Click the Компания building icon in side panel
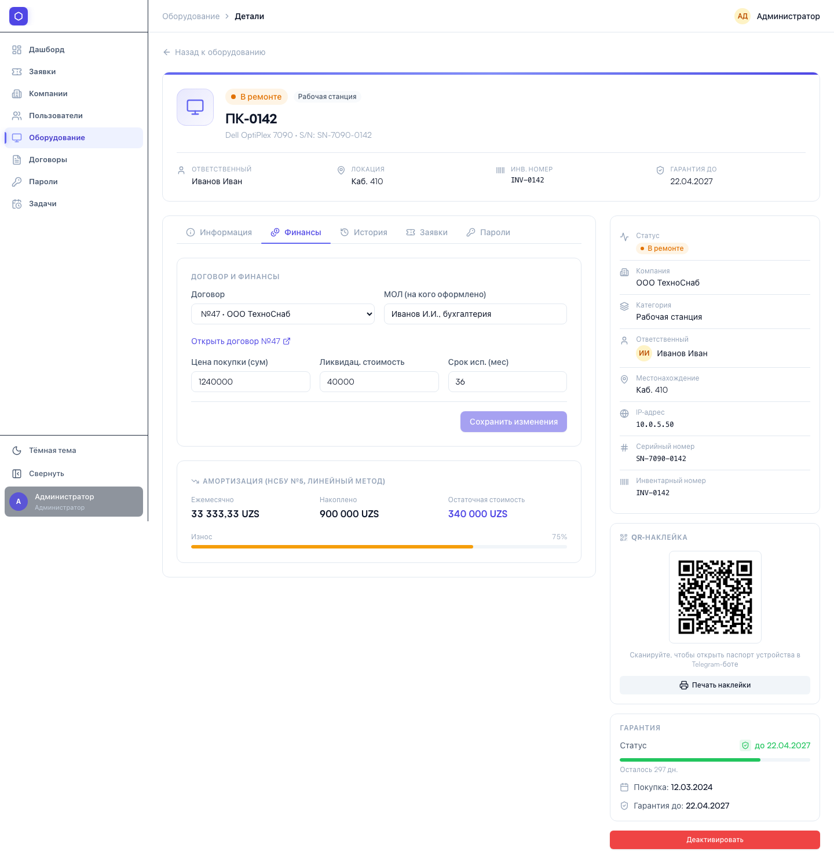Image resolution: width=834 pixels, height=863 pixels. click(x=624, y=272)
